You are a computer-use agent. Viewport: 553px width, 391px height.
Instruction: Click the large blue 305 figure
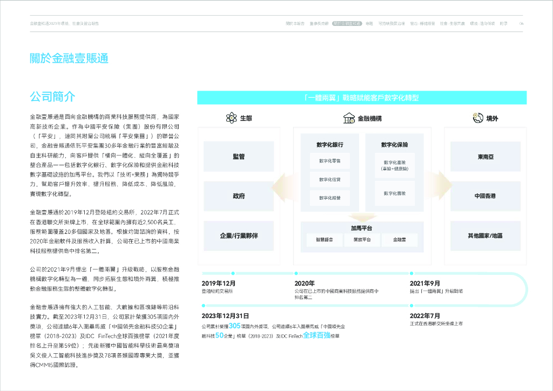(234, 326)
